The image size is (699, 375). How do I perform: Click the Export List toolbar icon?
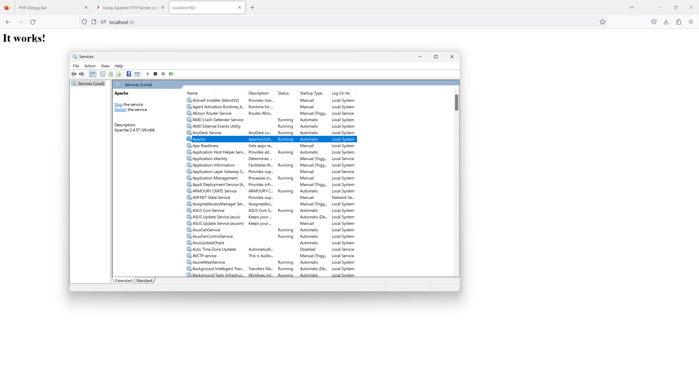coord(119,74)
